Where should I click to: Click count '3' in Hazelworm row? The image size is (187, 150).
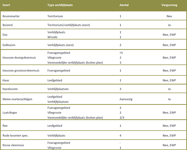click(120, 89)
